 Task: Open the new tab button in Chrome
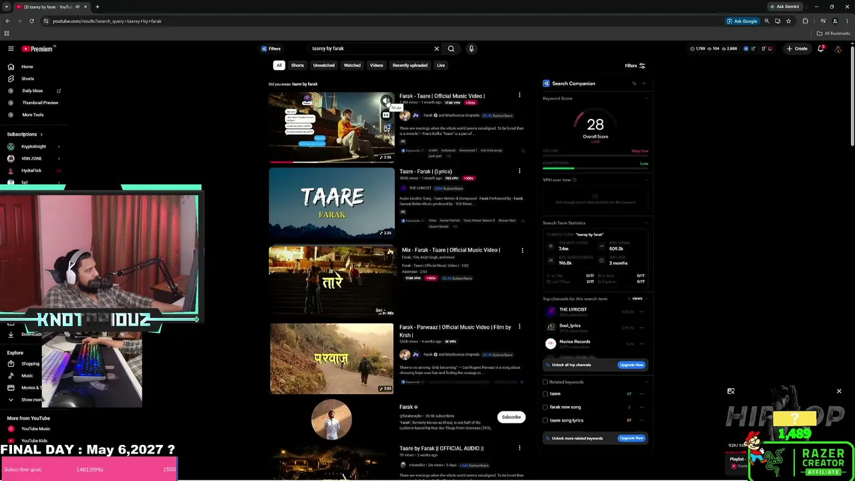97,7
